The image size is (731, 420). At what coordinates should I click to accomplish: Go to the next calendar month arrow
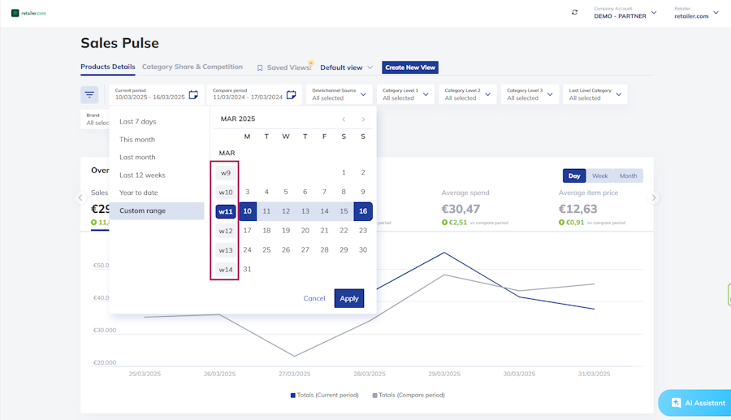363,119
